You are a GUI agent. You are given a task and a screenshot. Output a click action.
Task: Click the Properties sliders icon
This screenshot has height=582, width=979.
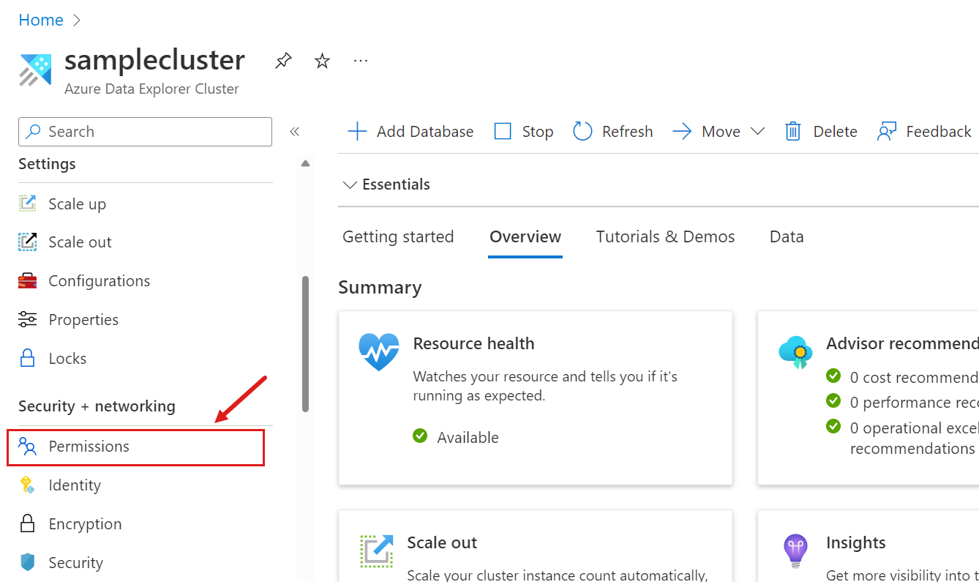coord(27,319)
